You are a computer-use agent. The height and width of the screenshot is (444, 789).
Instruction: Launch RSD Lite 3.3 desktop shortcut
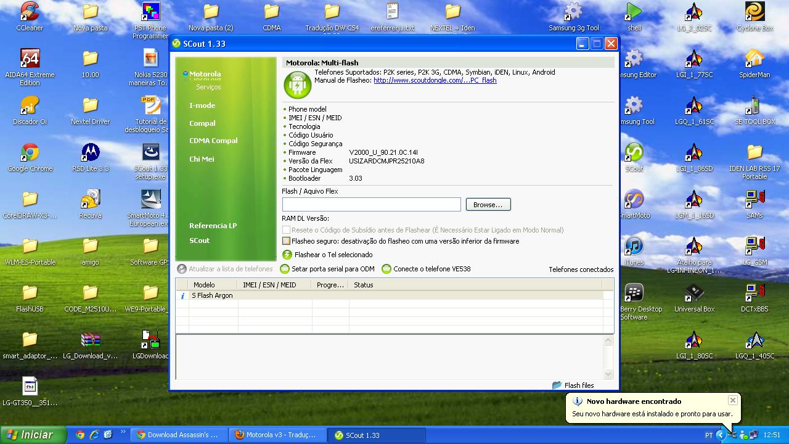(90, 157)
